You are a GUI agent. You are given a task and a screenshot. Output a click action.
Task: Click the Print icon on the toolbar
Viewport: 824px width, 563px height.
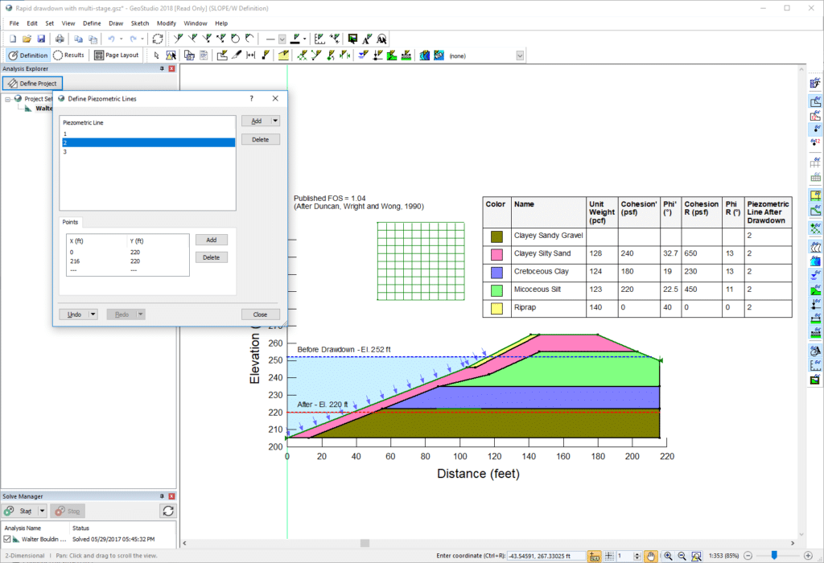pyautogui.click(x=60, y=39)
